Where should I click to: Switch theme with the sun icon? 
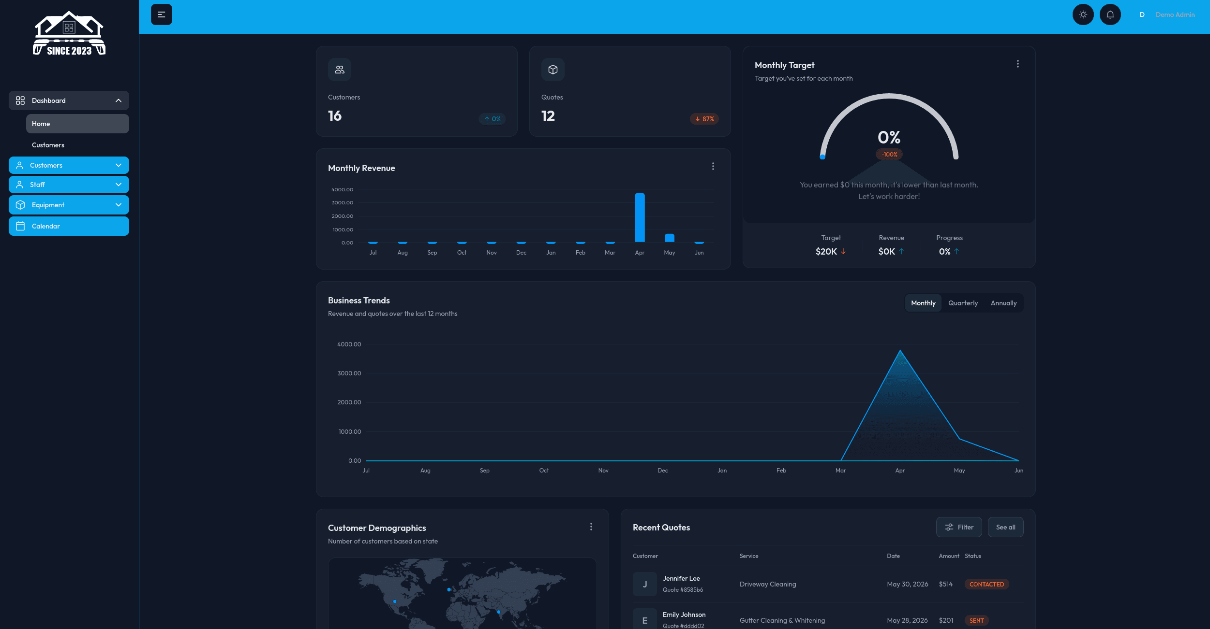coord(1083,14)
